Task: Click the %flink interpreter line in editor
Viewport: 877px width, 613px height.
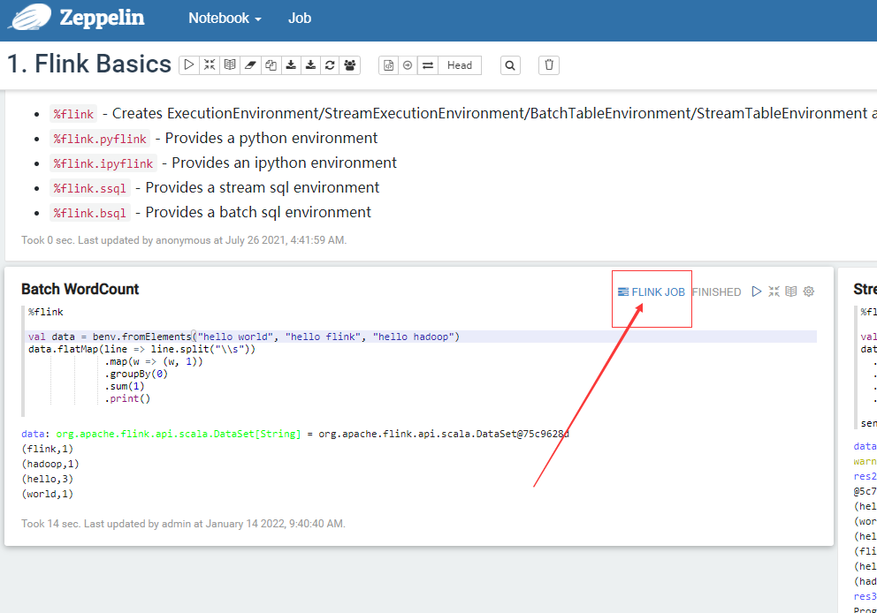Action: (46, 312)
